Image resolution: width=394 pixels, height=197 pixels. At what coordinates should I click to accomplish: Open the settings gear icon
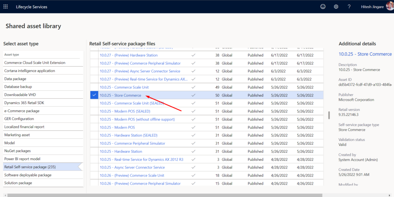[x=336, y=7]
